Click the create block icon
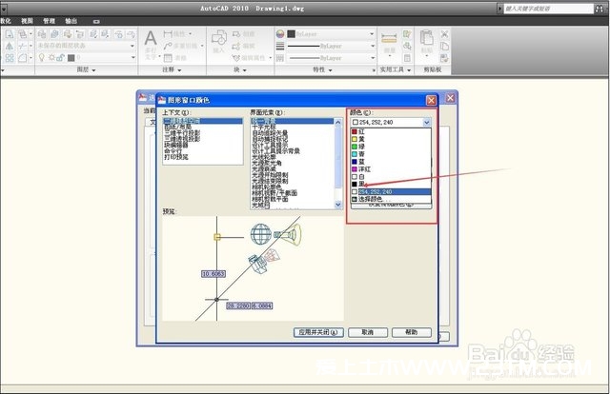 (x=236, y=34)
